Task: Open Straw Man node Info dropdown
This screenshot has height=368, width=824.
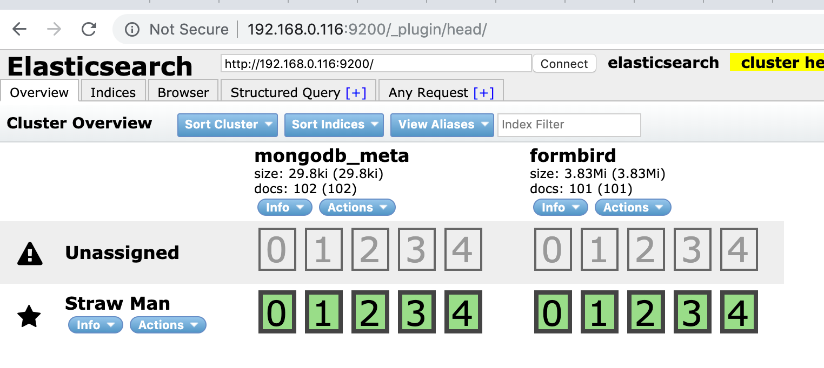Action: pos(96,325)
